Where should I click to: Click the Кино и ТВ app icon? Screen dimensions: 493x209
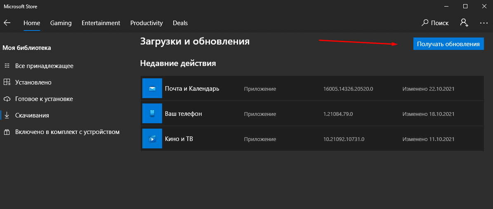(x=152, y=139)
